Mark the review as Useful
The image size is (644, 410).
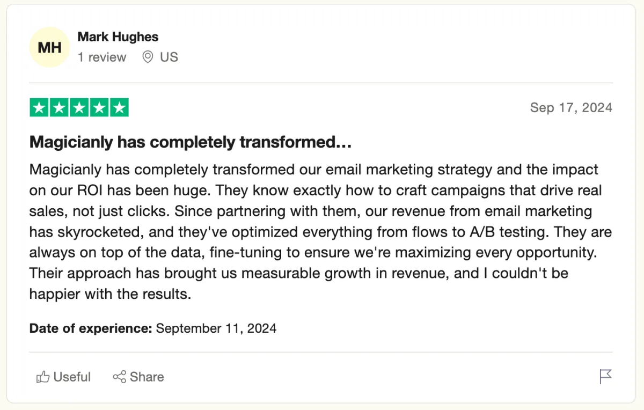click(x=63, y=377)
